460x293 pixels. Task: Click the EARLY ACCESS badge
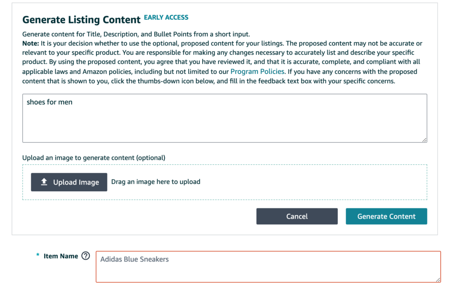[166, 17]
